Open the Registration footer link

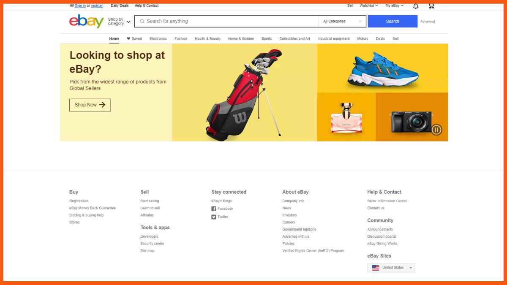point(79,201)
